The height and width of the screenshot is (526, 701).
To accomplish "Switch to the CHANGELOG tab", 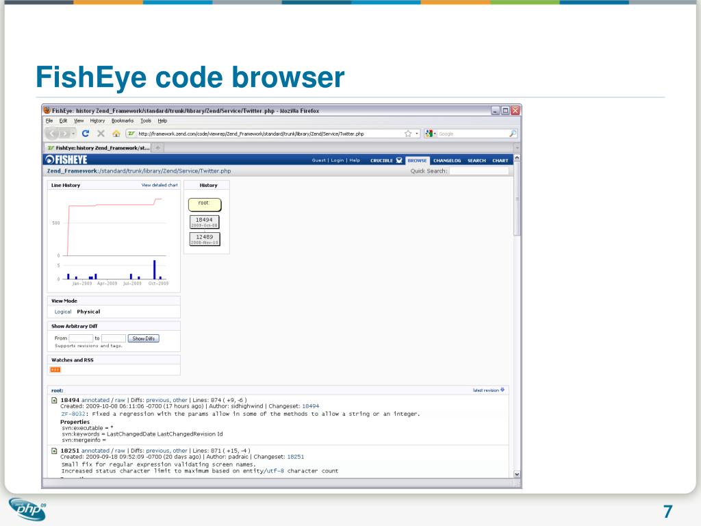I will tap(447, 160).
